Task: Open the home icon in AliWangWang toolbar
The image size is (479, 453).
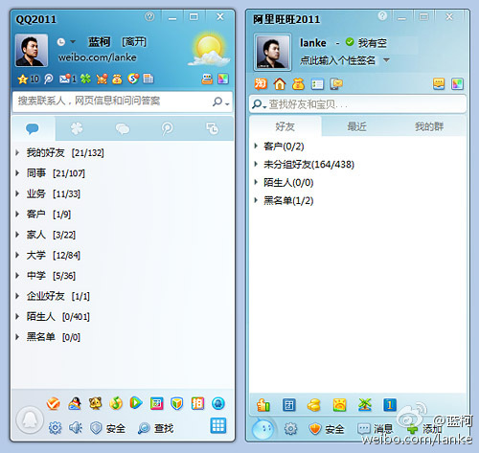Action: coord(280,84)
